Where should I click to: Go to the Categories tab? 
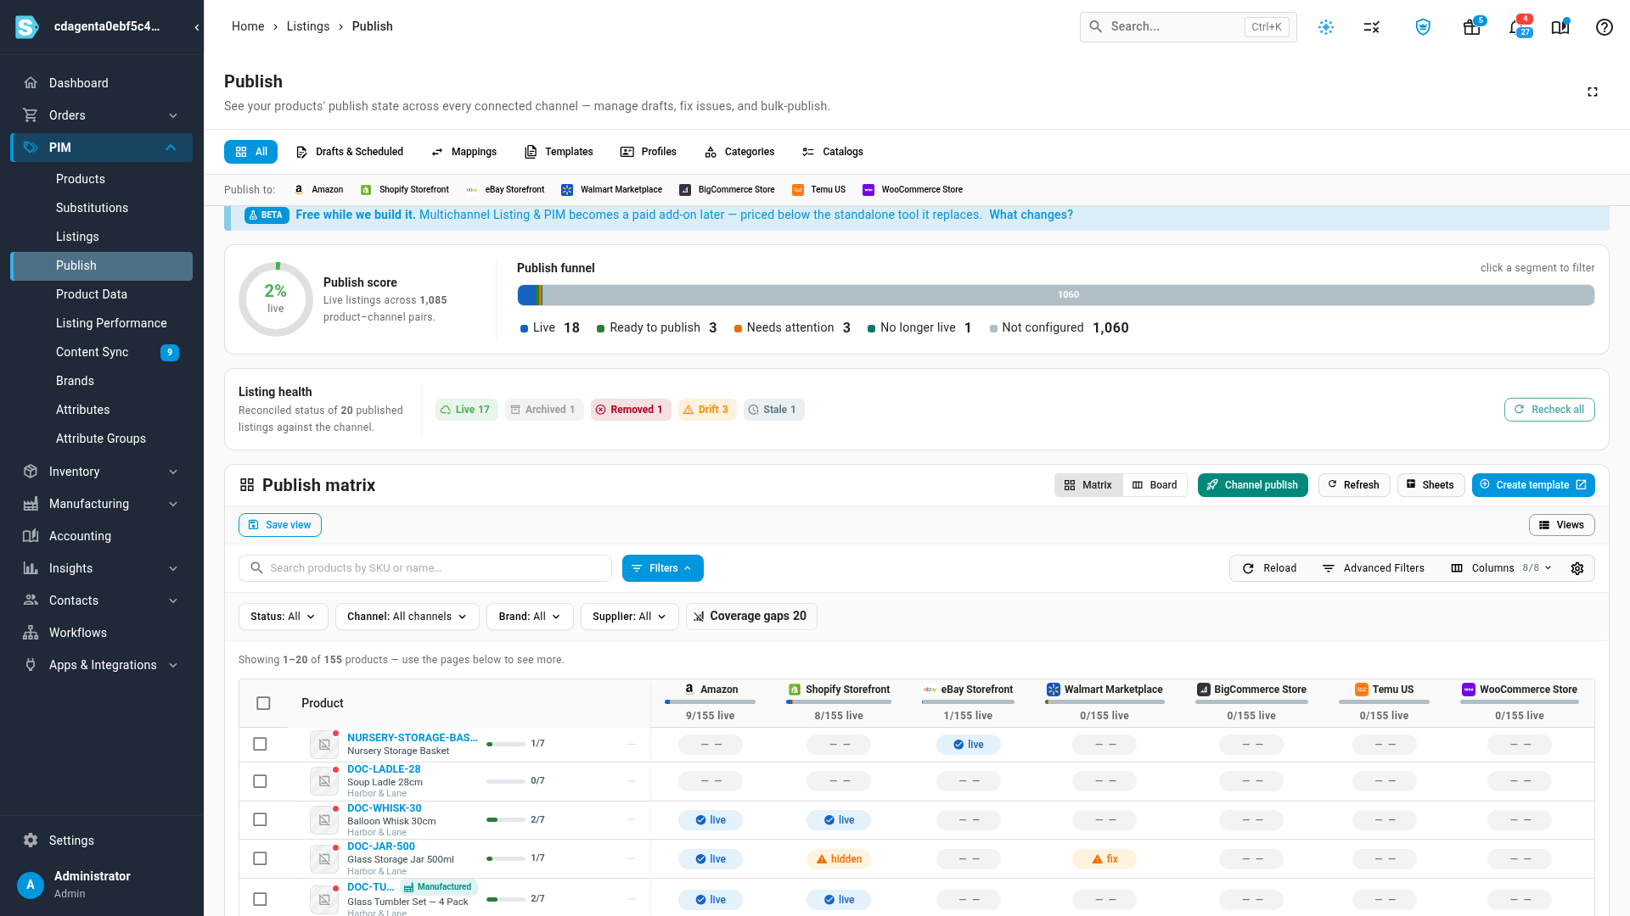coord(739,152)
